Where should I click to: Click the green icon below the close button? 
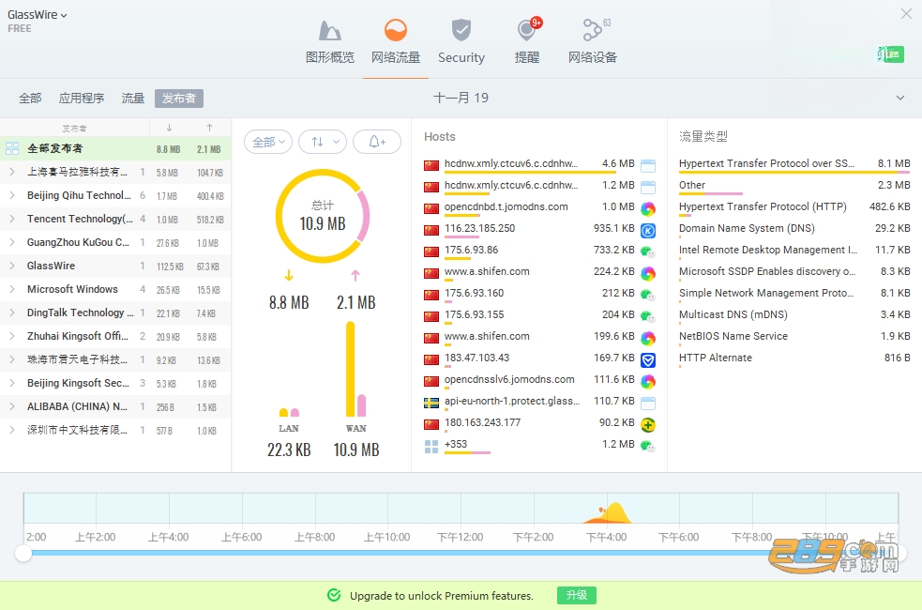pyautogui.click(x=890, y=54)
